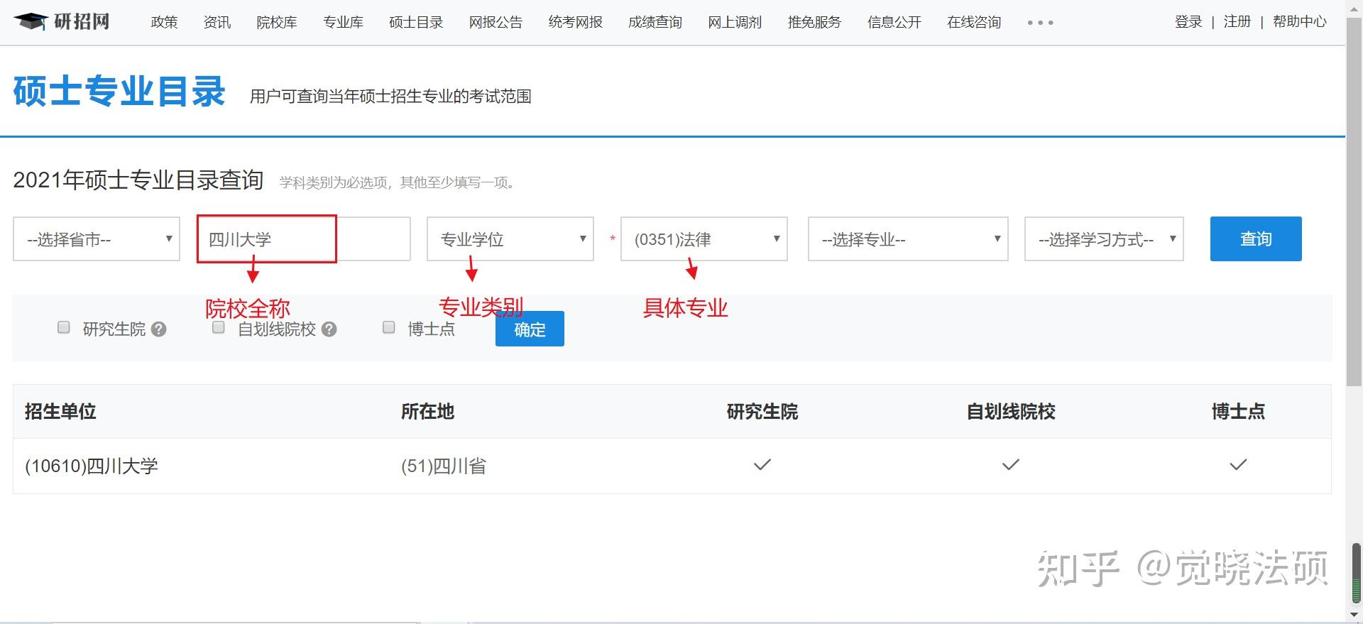Open the 帮助中心 link

(1300, 22)
